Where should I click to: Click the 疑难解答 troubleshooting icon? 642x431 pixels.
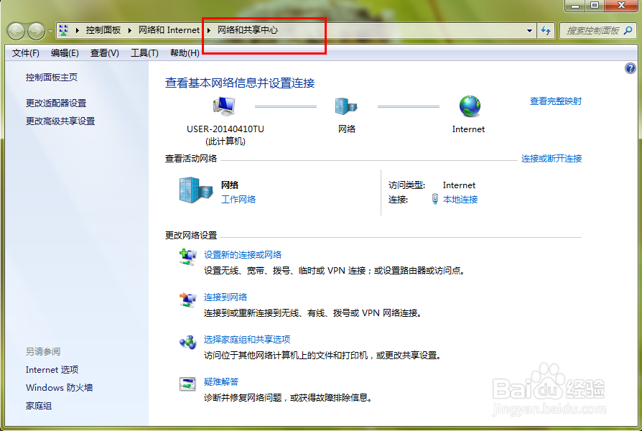point(188,384)
